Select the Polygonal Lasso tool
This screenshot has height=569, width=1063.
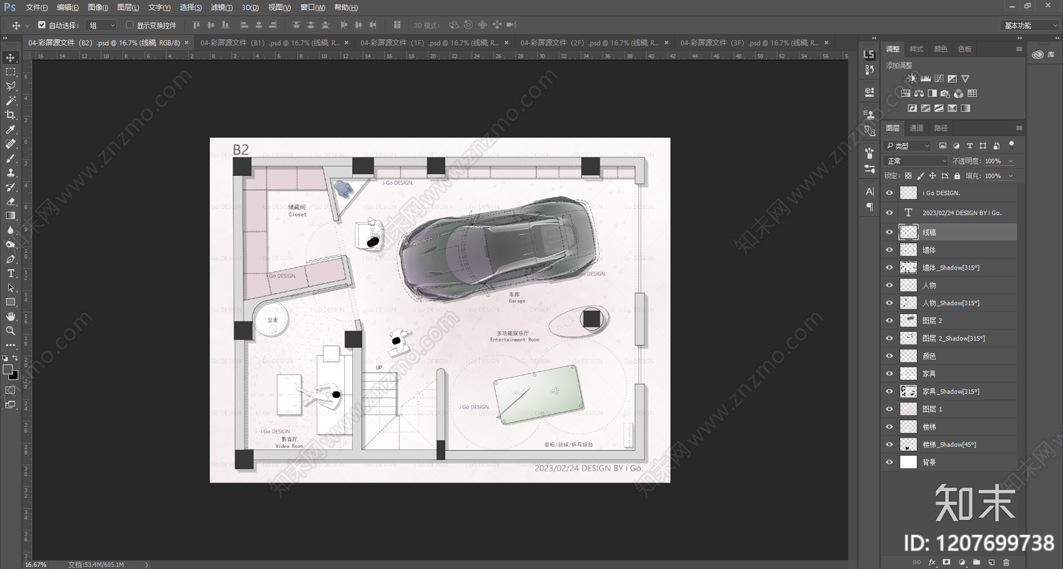tap(11, 86)
